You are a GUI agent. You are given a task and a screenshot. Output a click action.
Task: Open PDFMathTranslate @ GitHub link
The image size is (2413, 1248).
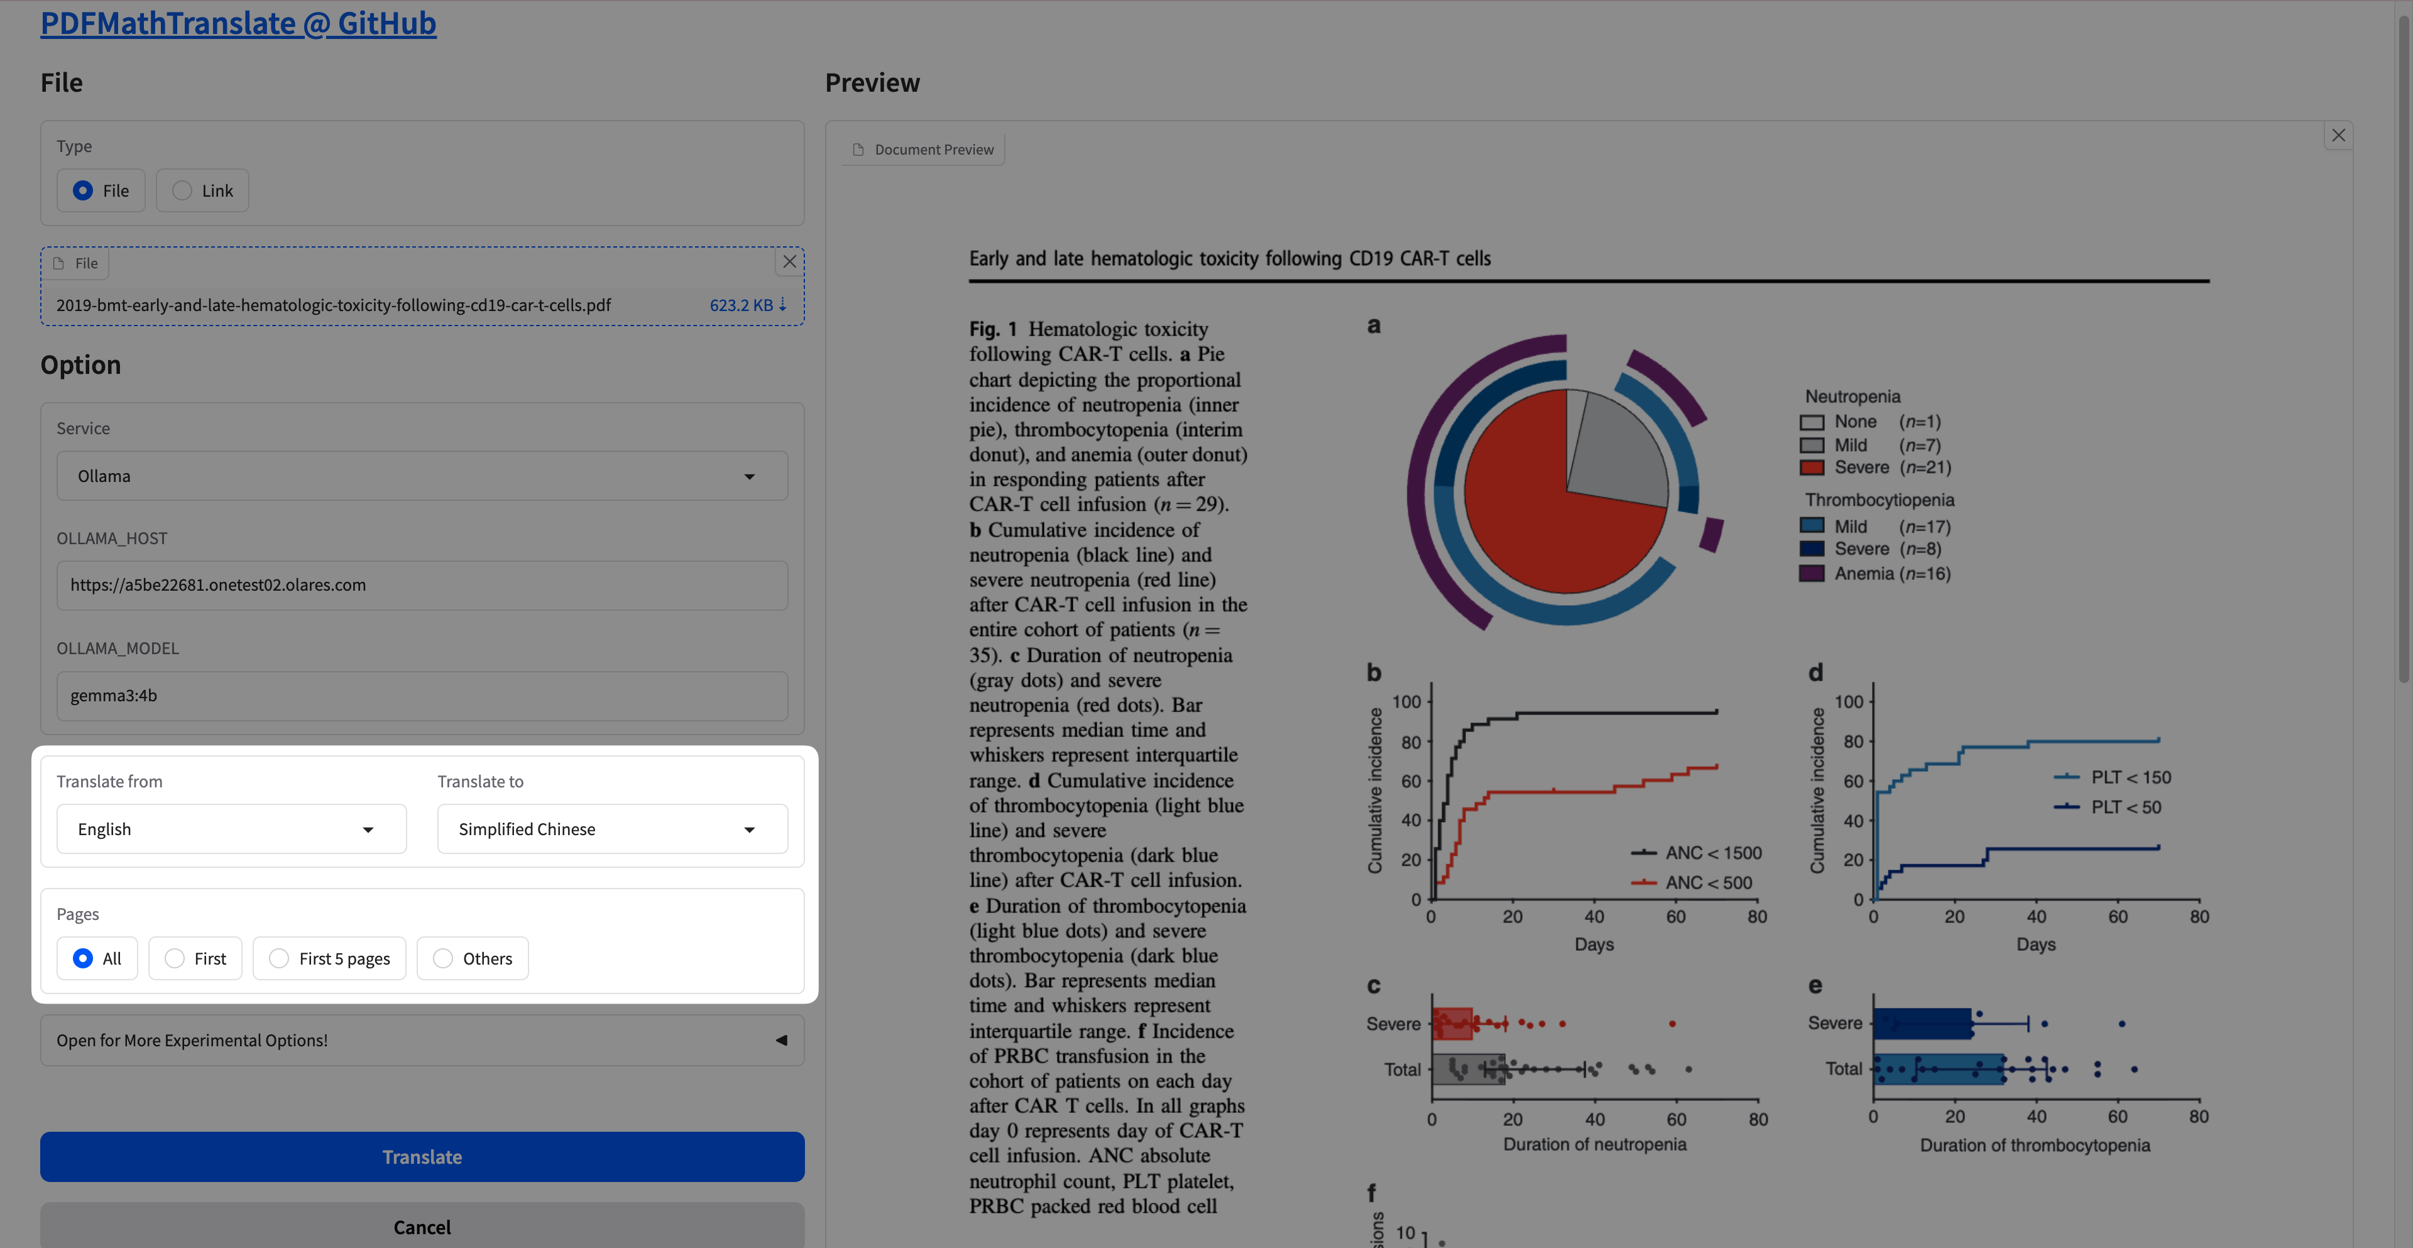[x=238, y=23]
